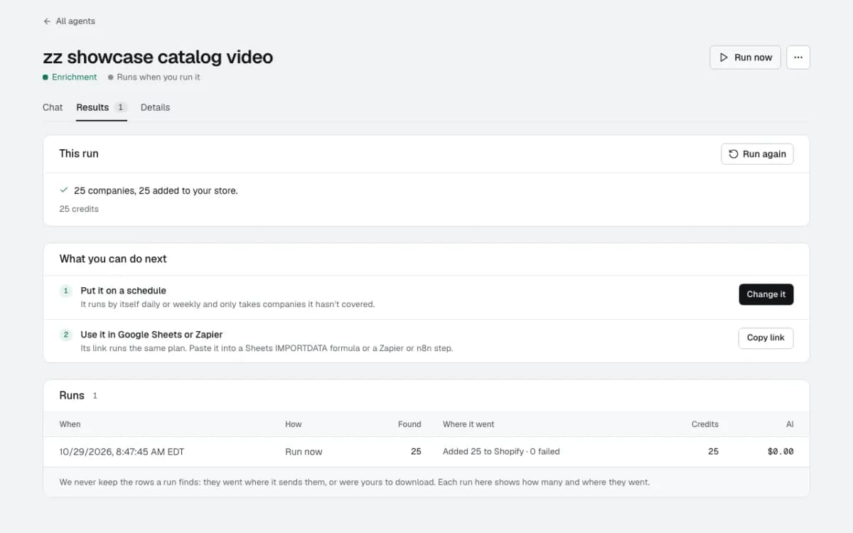
Task: Select the Results tab
Action: [x=102, y=107]
